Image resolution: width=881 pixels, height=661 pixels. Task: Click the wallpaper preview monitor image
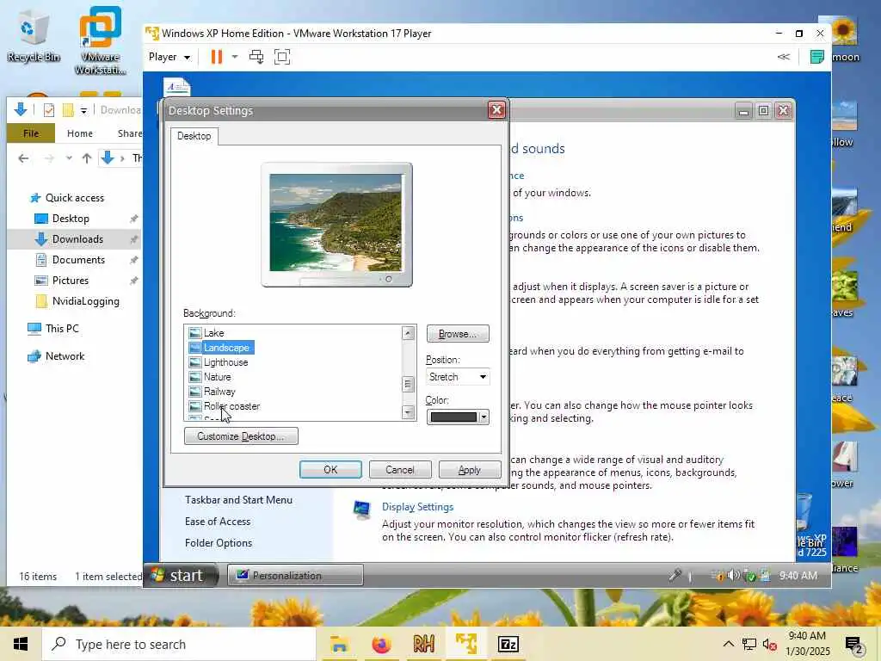(x=336, y=222)
